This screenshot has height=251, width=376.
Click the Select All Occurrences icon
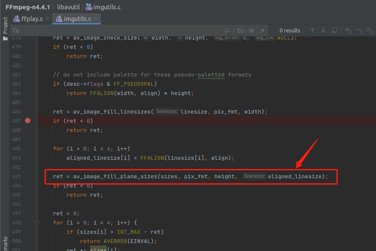[x=370, y=31]
